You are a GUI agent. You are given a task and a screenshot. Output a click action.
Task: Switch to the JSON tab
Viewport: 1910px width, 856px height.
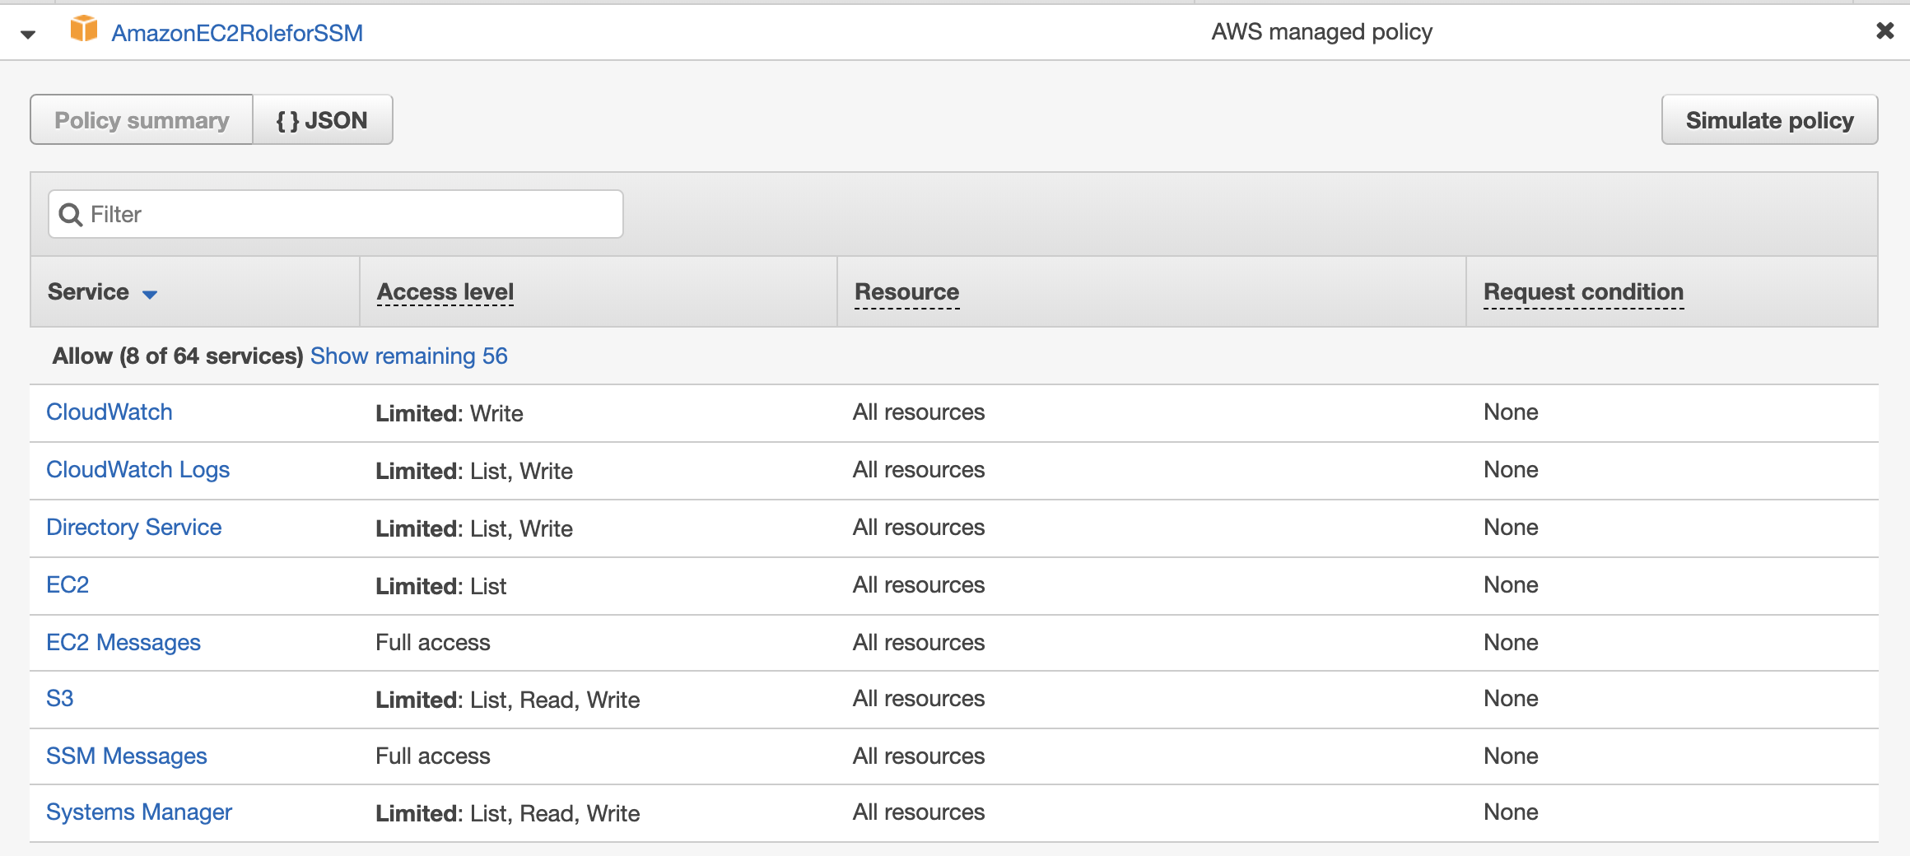322,120
